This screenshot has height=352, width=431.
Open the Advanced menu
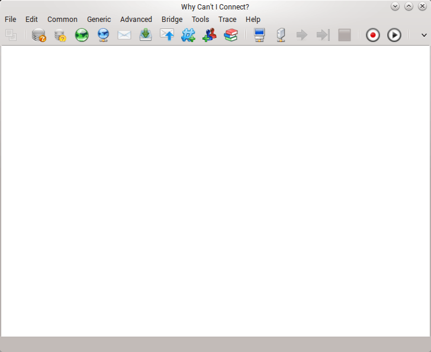(x=136, y=20)
